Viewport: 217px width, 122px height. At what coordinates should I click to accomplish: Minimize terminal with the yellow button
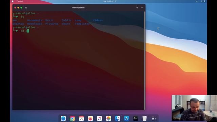(x=18, y=8)
